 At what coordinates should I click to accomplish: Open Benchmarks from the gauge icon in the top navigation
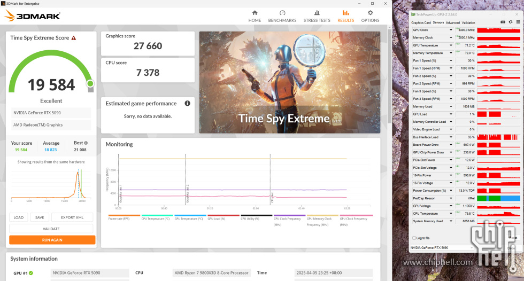pyautogui.click(x=282, y=13)
